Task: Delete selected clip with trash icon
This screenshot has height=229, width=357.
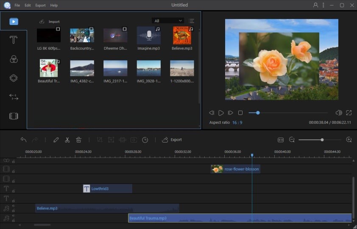Action: pos(78,140)
